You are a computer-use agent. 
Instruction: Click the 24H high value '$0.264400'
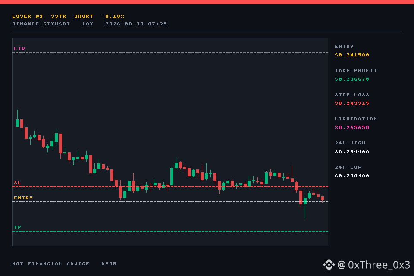pyautogui.click(x=352, y=152)
